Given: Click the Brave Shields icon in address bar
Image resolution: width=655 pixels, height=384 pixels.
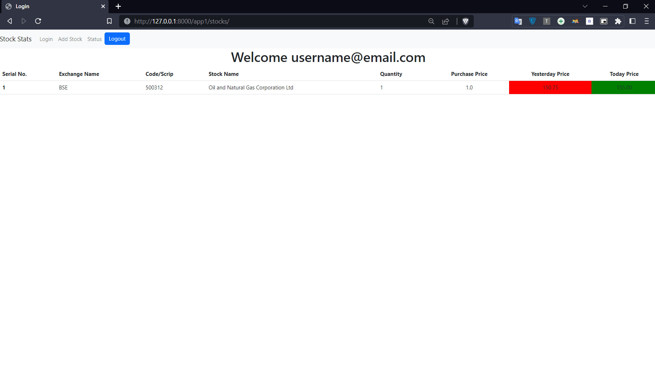Looking at the screenshot, I should coord(465,21).
